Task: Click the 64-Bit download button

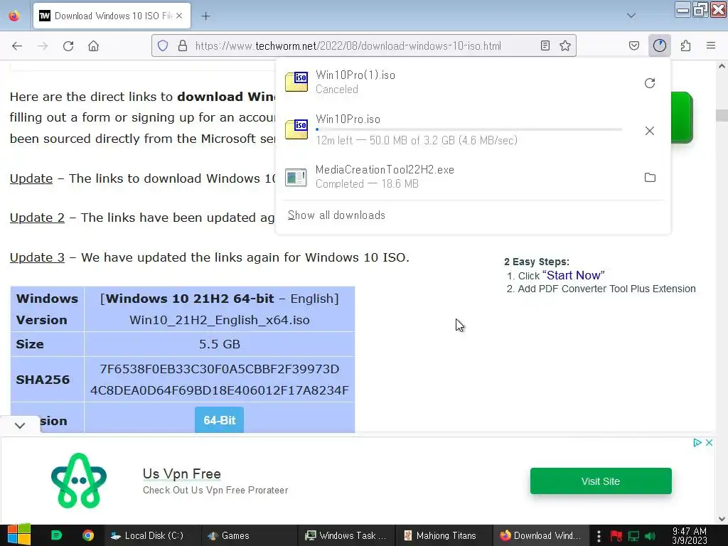Action: (219, 420)
